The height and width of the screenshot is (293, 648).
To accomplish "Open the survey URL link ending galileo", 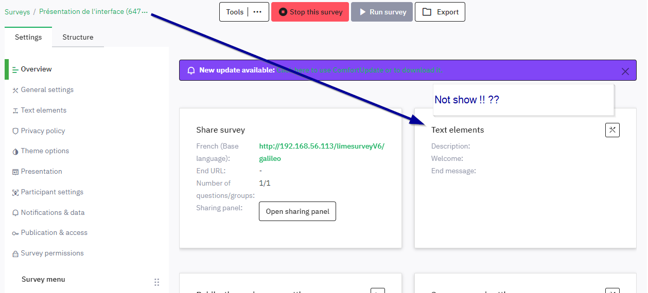I will tap(322, 152).
